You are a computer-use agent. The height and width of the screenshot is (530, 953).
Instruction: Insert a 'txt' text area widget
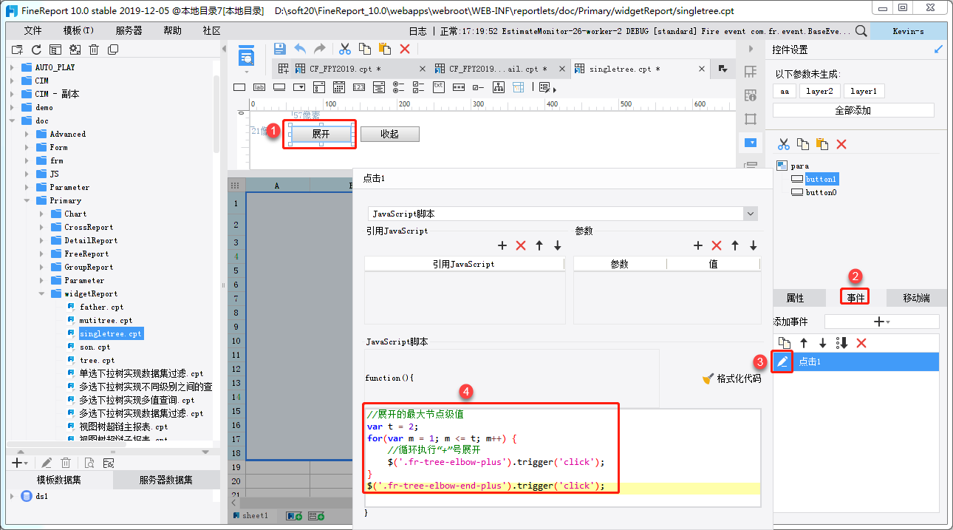(439, 86)
